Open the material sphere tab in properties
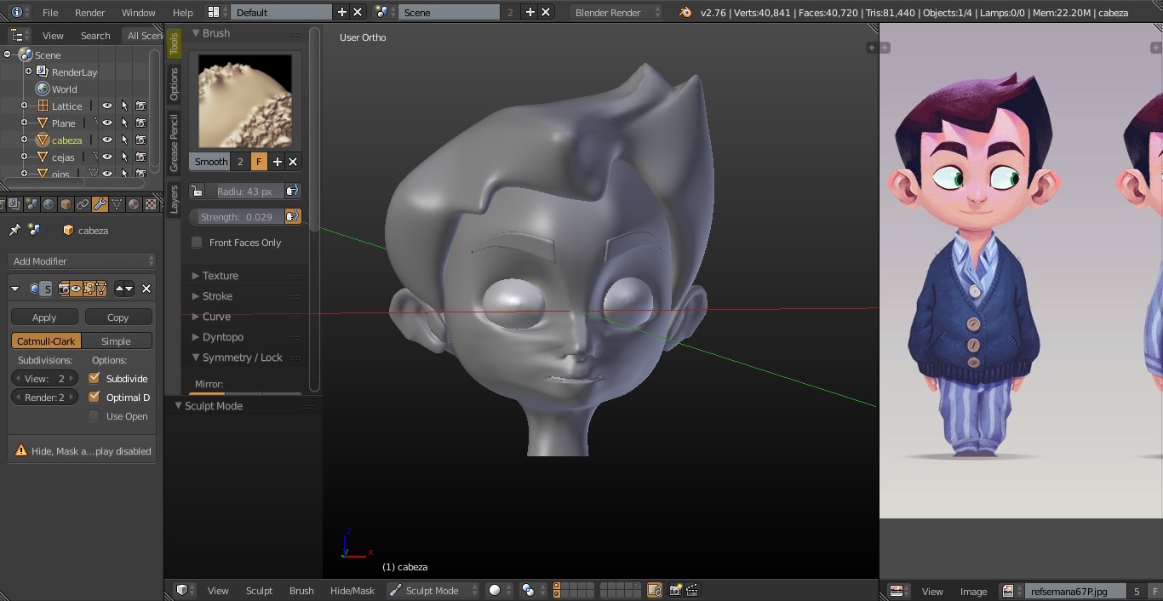The height and width of the screenshot is (601, 1163). [134, 204]
